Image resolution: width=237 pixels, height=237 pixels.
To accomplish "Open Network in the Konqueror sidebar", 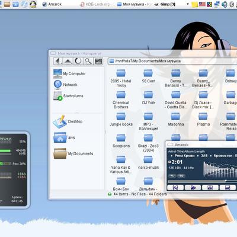I will click(x=65, y=85).
